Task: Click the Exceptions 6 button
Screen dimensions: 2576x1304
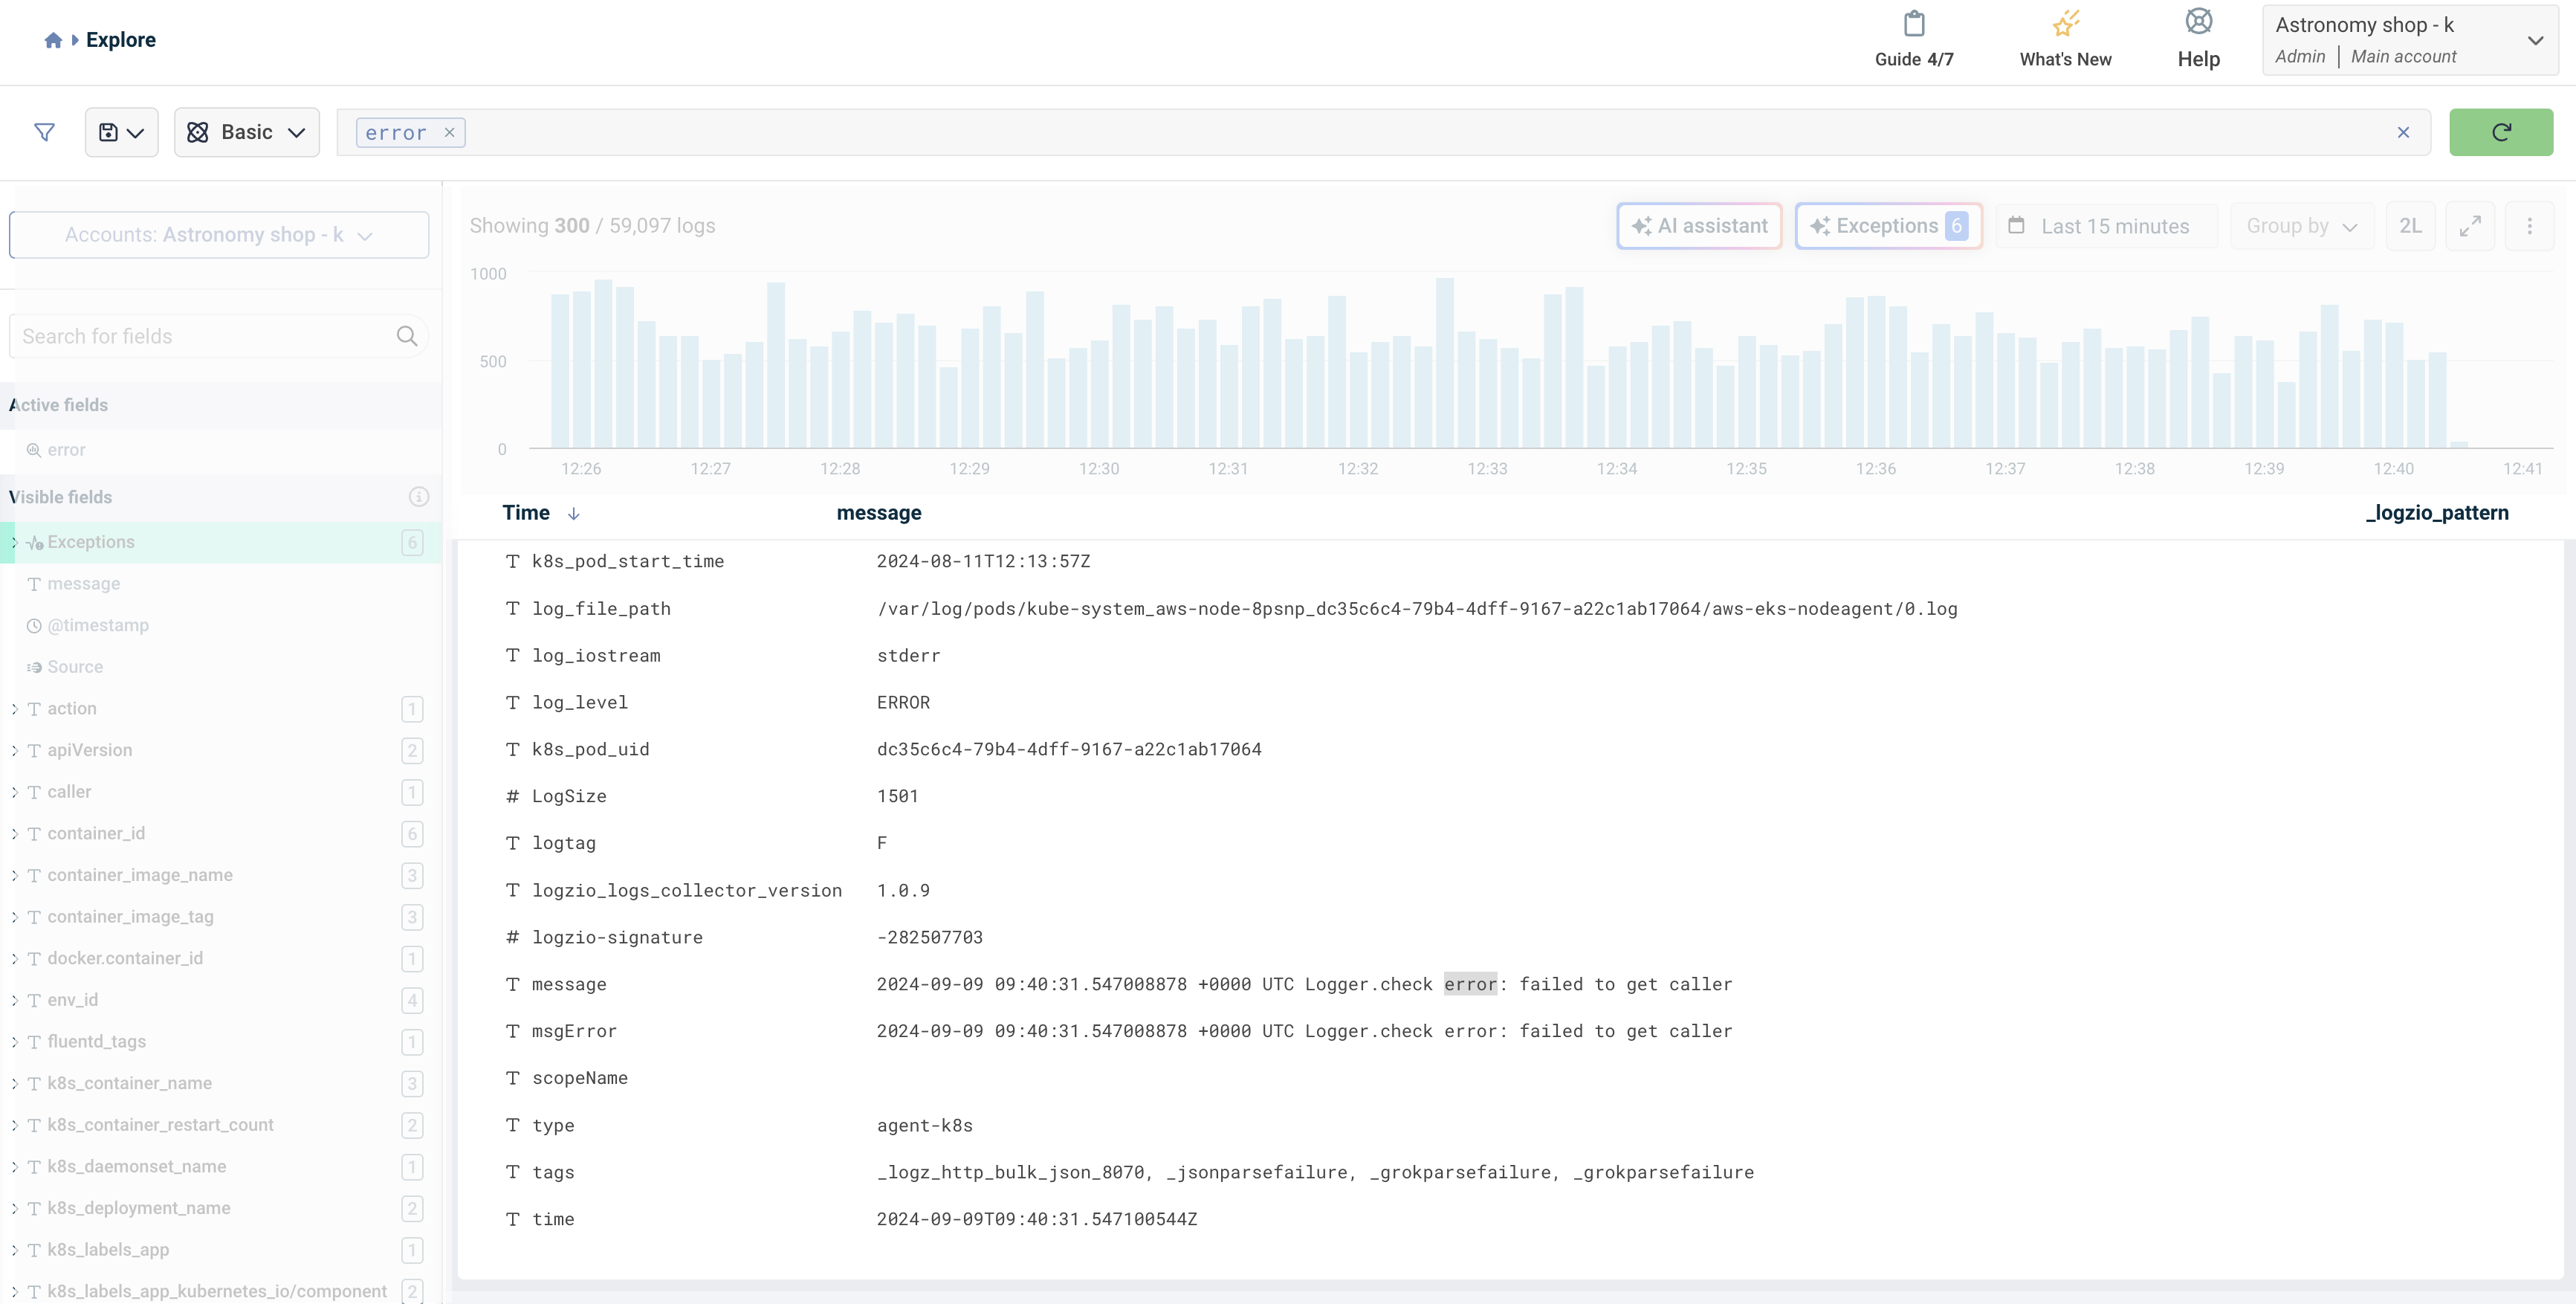Action: pos(1888,226)
